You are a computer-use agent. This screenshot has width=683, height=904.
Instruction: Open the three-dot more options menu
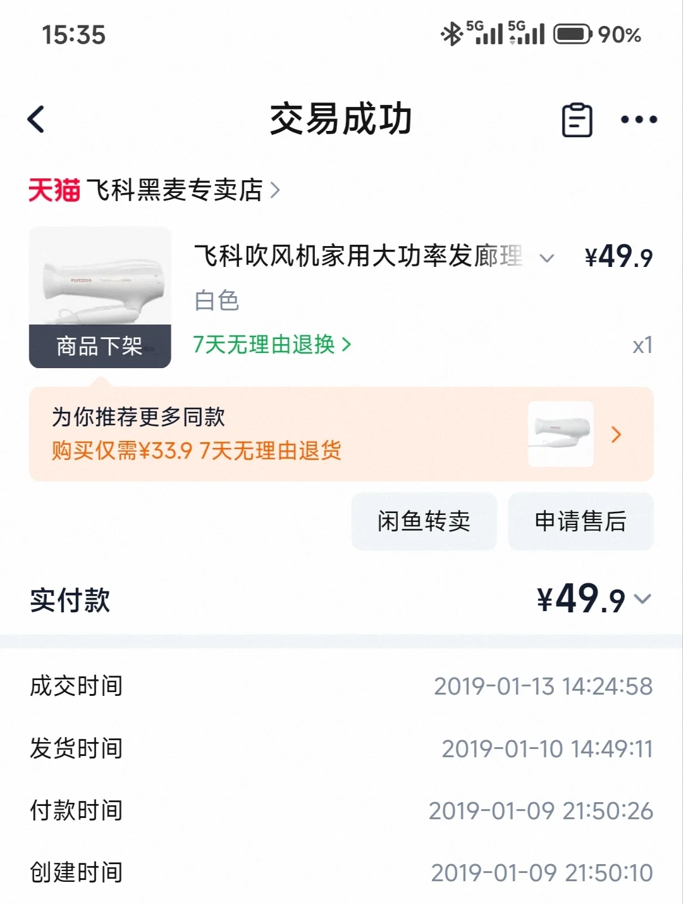639,120
